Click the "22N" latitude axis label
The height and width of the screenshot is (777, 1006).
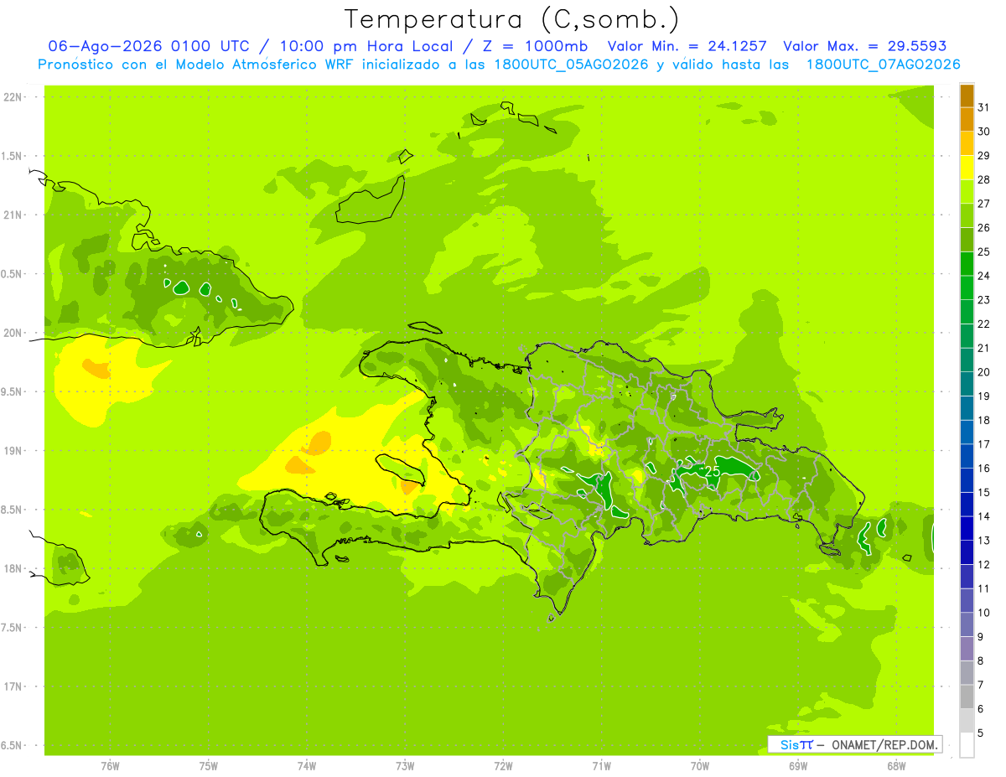coord(13,97)
